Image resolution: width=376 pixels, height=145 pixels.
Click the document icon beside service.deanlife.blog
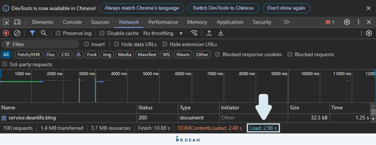4,118
